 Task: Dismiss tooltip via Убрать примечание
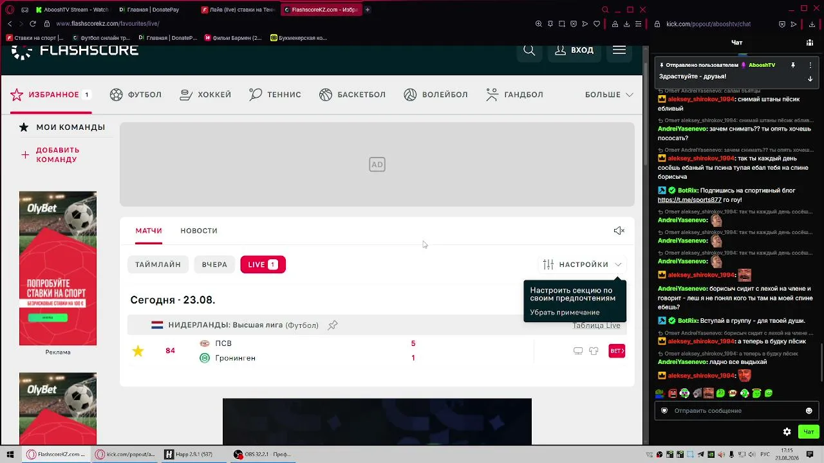click(565, 313)
